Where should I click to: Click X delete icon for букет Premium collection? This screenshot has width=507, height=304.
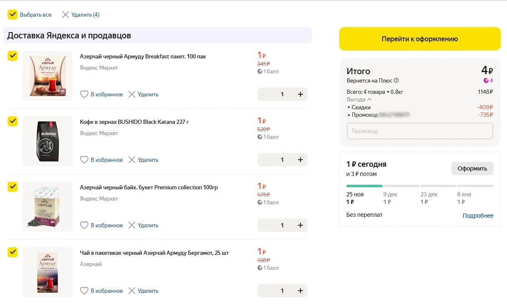click(x=132, y=225)
